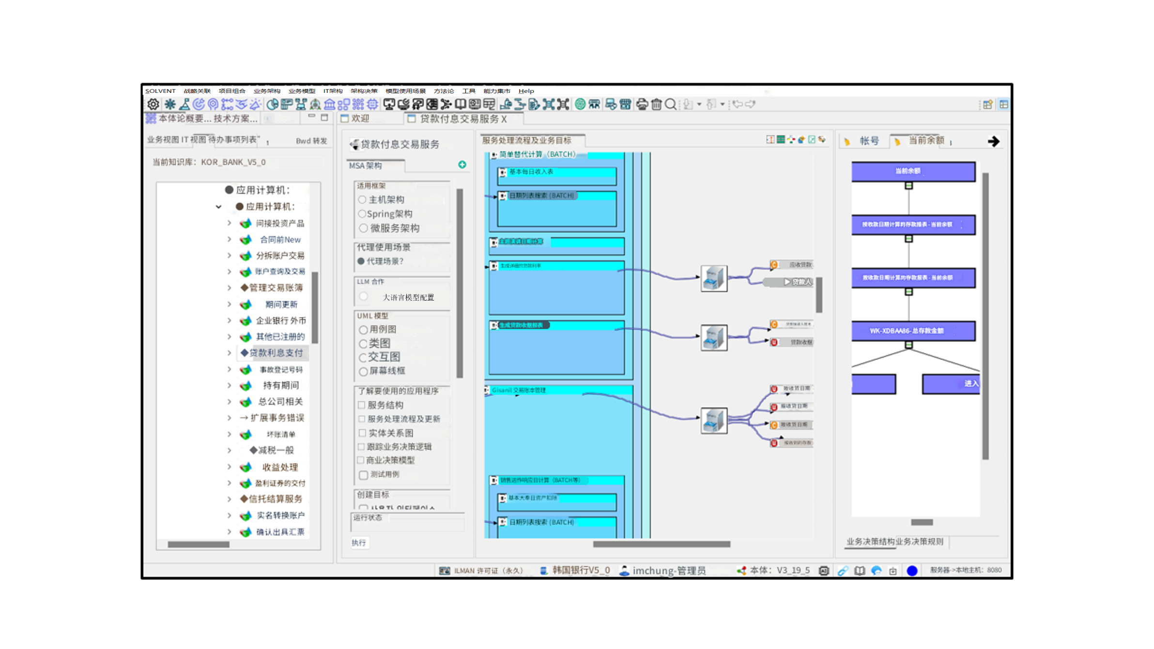The width and height of the screenshot is (1154, 649).
Task: Click the settings gear toolbar icon
Action: pyautogui.click(x=153, y=104)
